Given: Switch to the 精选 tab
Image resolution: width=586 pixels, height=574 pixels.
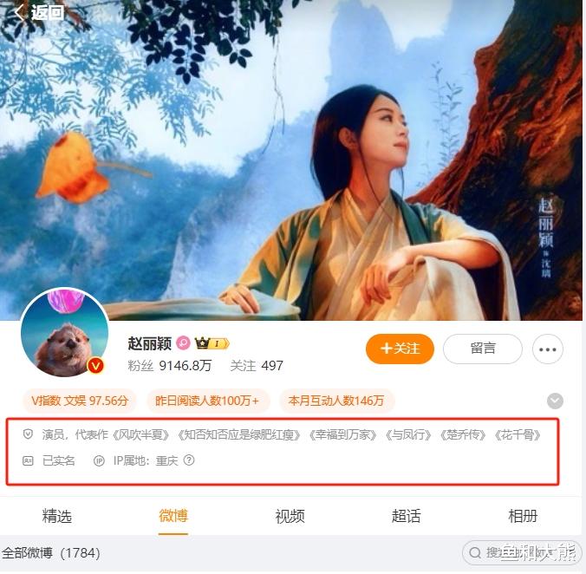Looking at the screenshot, I should (x=57, y=516).
